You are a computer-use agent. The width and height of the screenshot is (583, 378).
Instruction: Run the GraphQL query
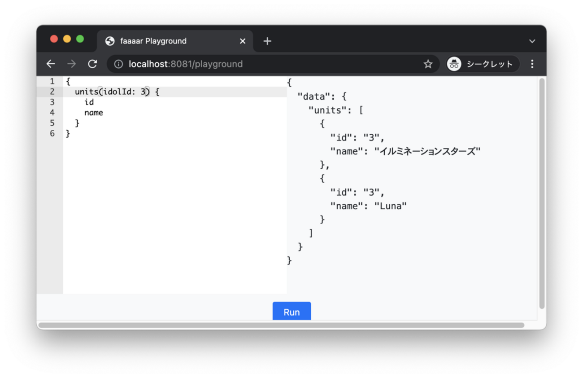point(291,312)
